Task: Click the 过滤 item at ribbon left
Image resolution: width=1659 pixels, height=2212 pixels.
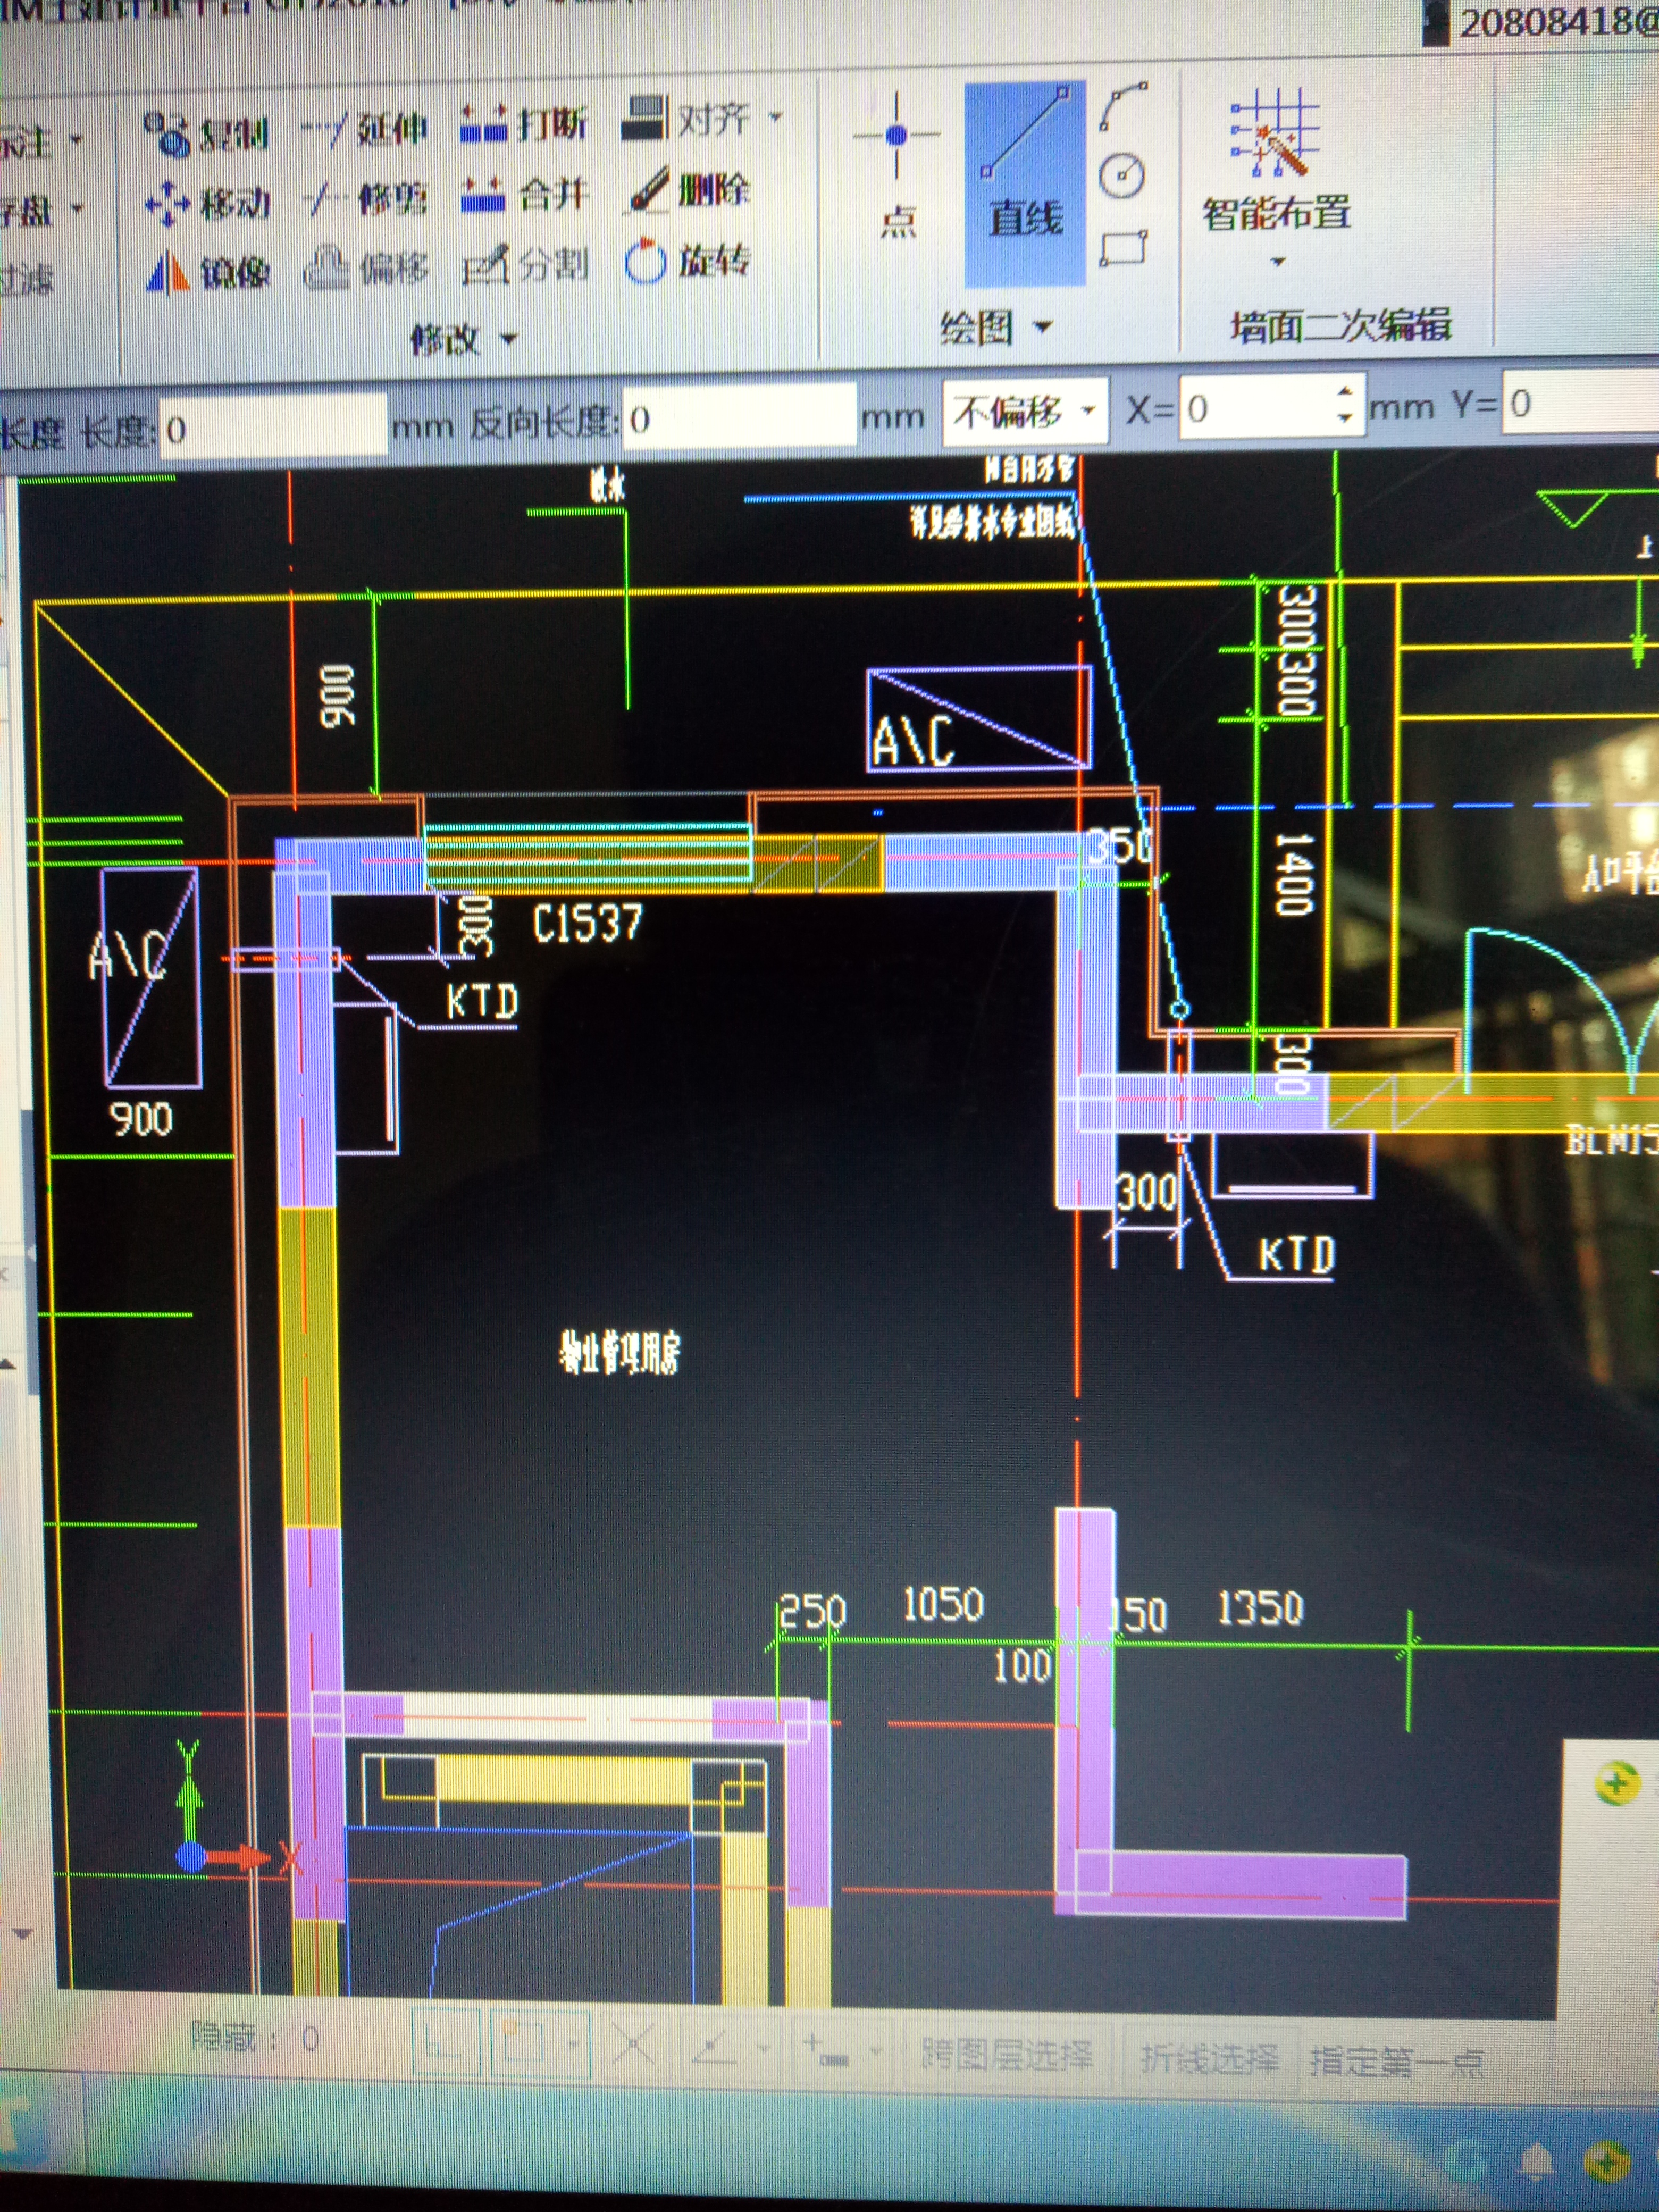Action: click(x=26, y=278)
